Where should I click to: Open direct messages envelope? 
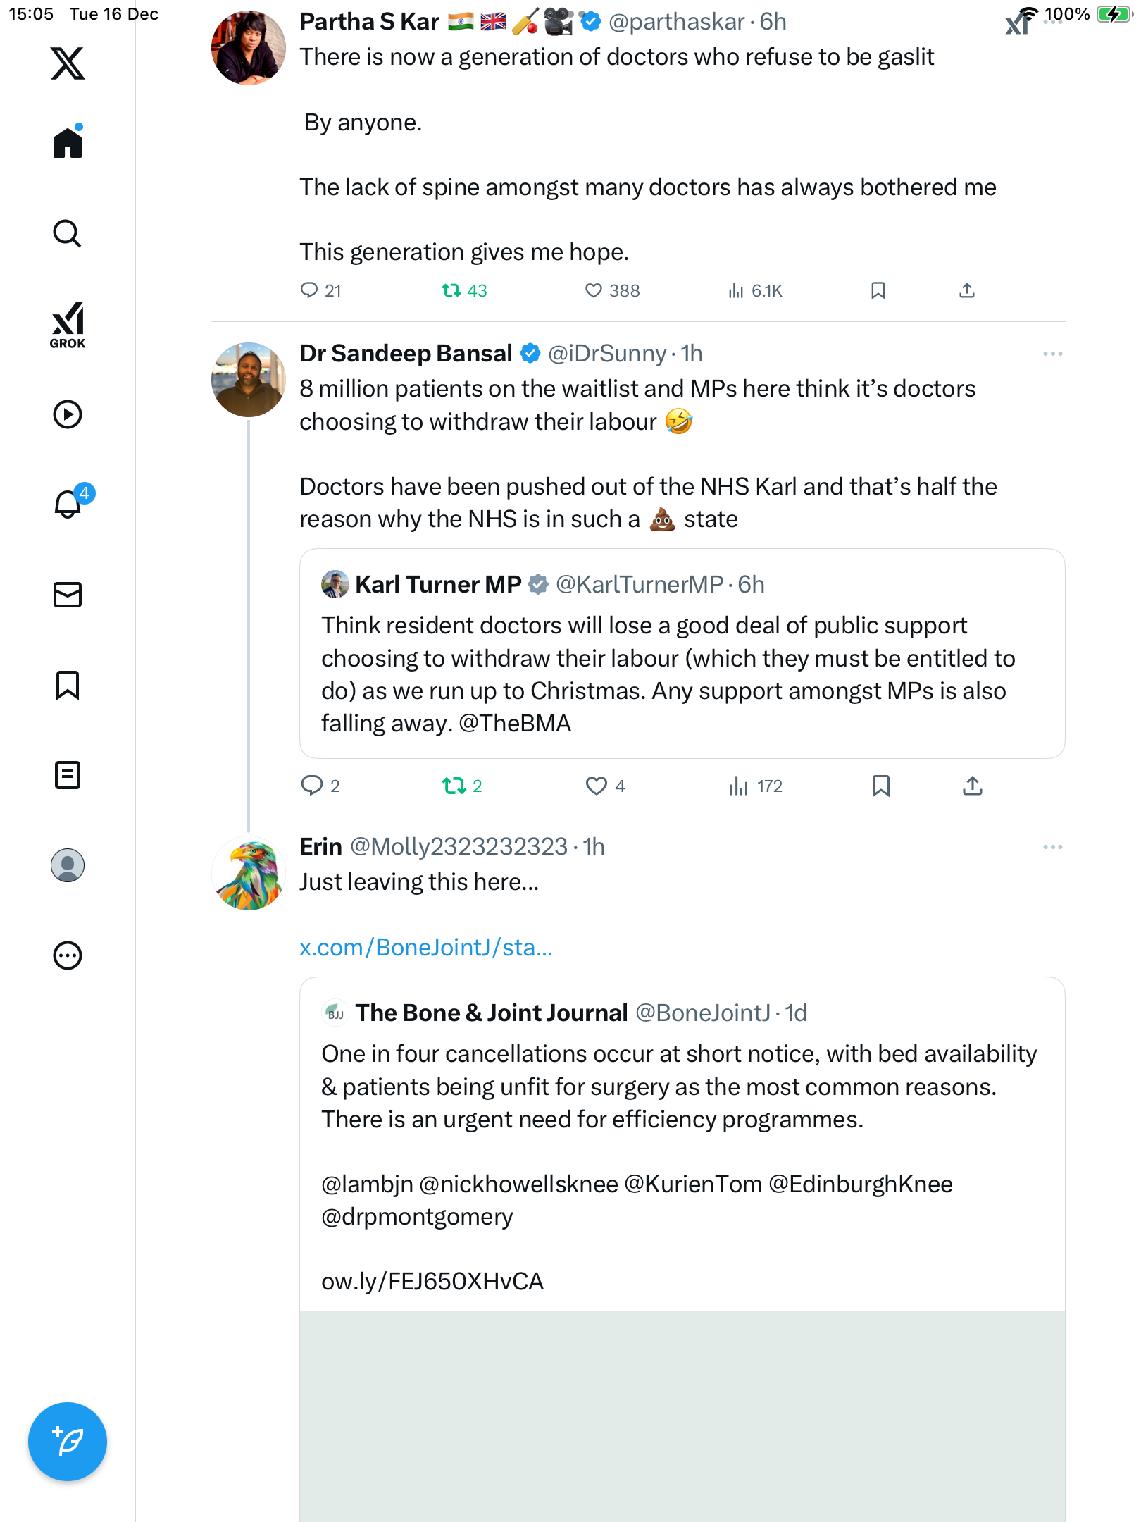(68, 595)
